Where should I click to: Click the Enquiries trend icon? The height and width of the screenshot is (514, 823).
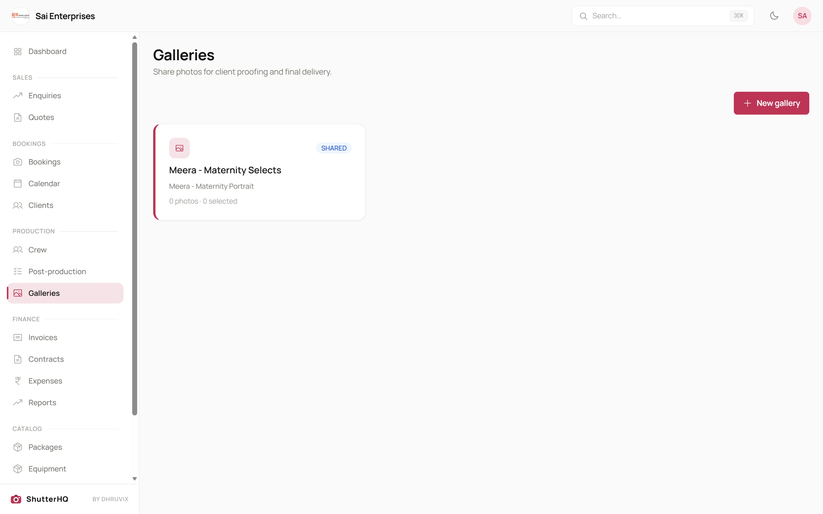[x=18, y=96]
